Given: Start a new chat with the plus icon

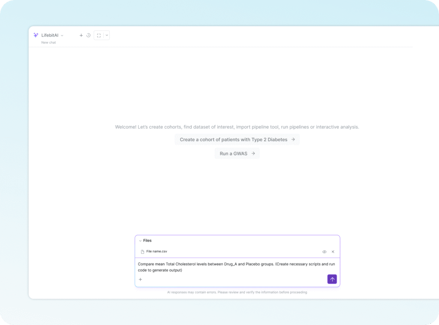Looking at the screenshot, I should click(81, 35).
